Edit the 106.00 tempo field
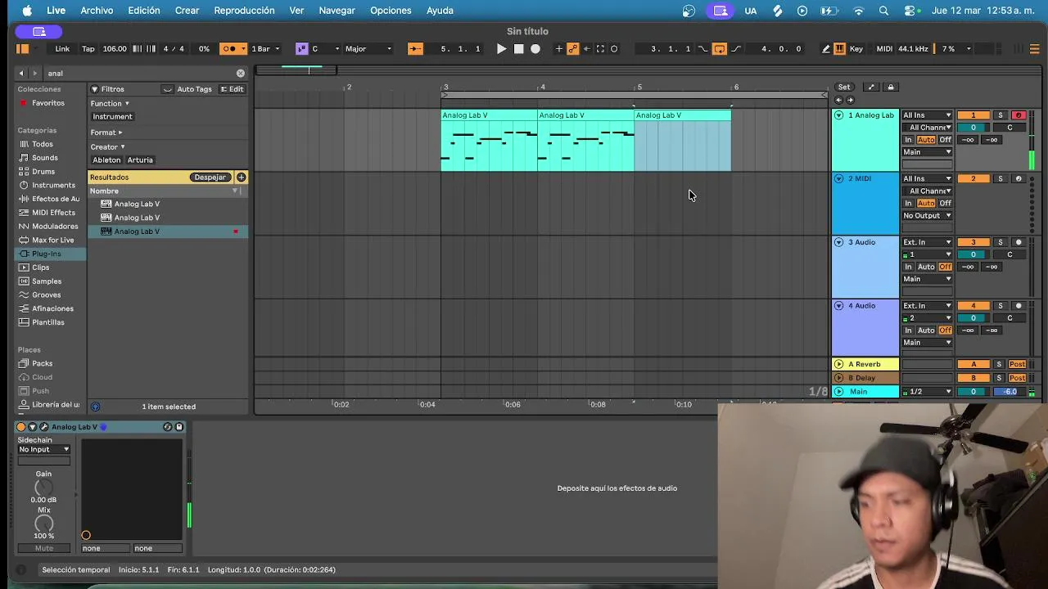Viewport: 1048px width, 589px height. (115, 49)
